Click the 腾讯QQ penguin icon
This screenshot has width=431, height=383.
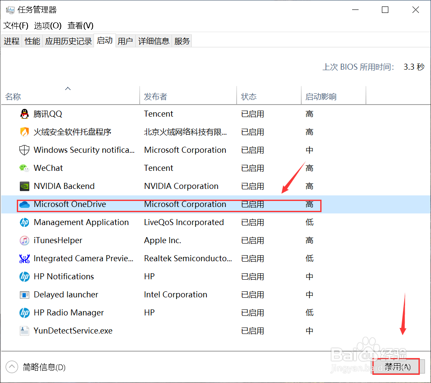[25, 114]
